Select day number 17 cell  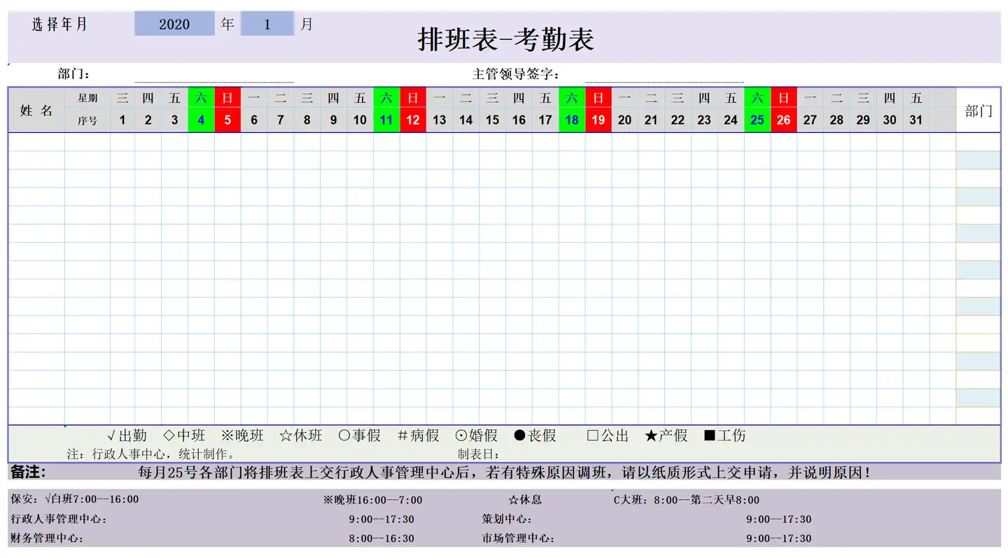pyautogui.click(x=545, y=120)
